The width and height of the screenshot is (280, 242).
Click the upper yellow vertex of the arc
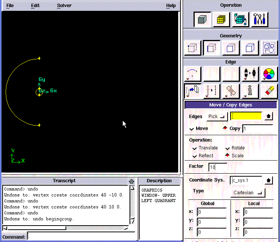tap(39, 58)
